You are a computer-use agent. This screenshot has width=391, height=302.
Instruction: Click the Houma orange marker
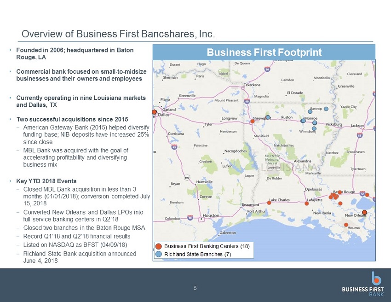click(x=346, y=225)
